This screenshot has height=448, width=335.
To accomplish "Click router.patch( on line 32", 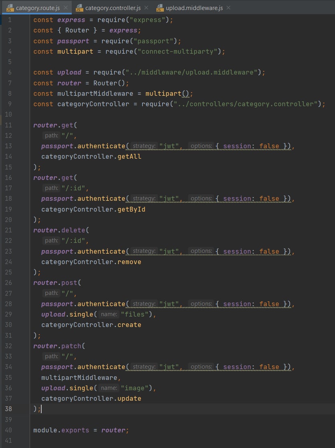I will (x=59, y=346).
